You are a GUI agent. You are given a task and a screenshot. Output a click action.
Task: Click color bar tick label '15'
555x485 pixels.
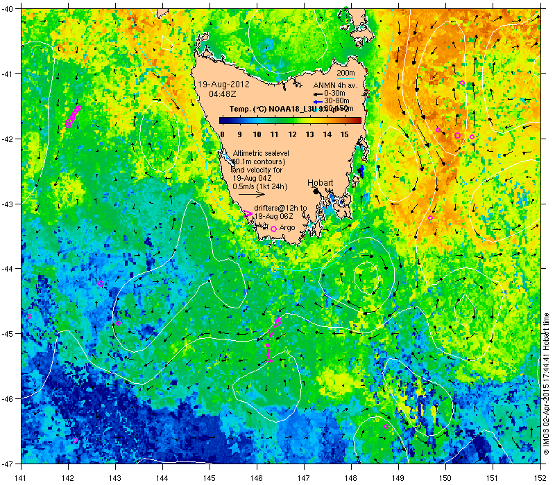coord(344,134)
